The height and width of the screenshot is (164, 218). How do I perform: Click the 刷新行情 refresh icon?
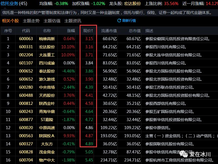tap(119, 21)
